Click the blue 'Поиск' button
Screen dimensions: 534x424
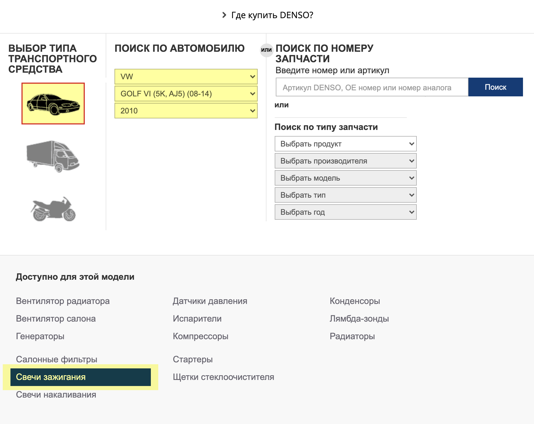coord(495,87)
